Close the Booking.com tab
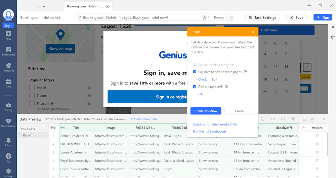Viewport: 336px width, 178px height. point(108,6)
